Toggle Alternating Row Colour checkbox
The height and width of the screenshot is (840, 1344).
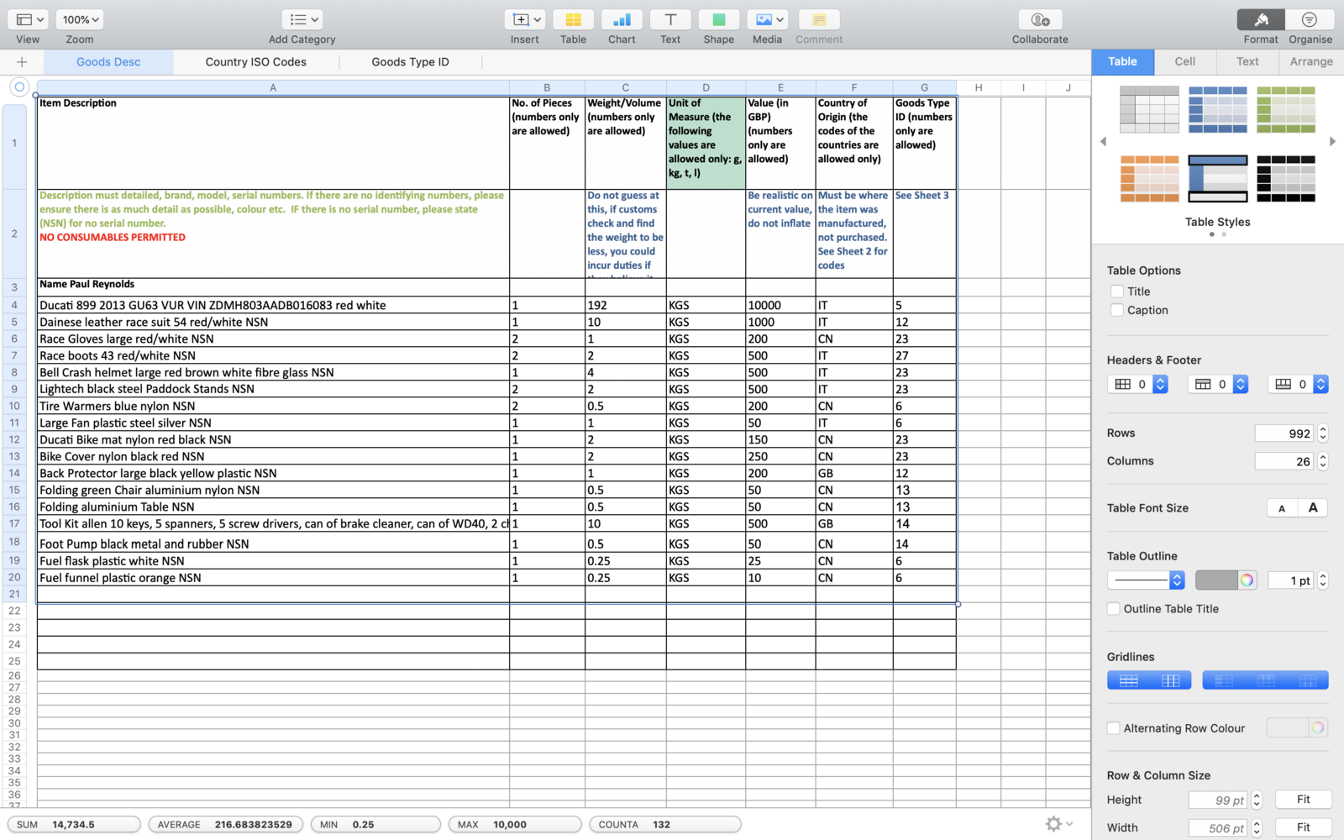pyautogui.click(x=1114, y=728)
